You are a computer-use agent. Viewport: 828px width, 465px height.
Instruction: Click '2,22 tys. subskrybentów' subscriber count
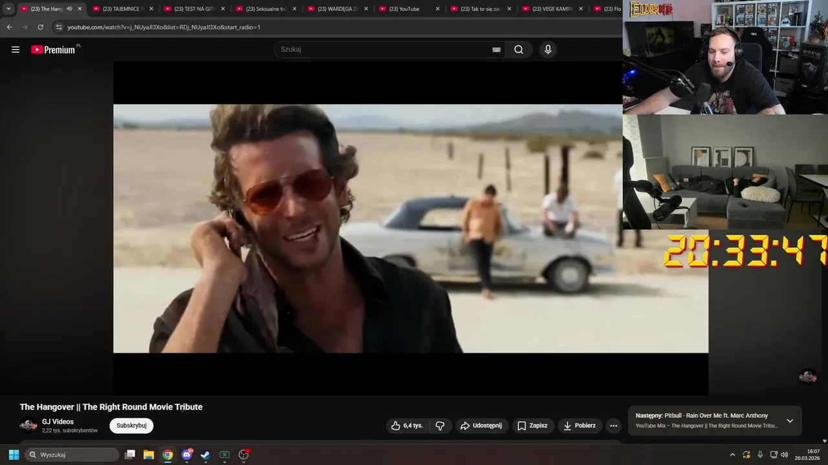(x=70, y=430)
